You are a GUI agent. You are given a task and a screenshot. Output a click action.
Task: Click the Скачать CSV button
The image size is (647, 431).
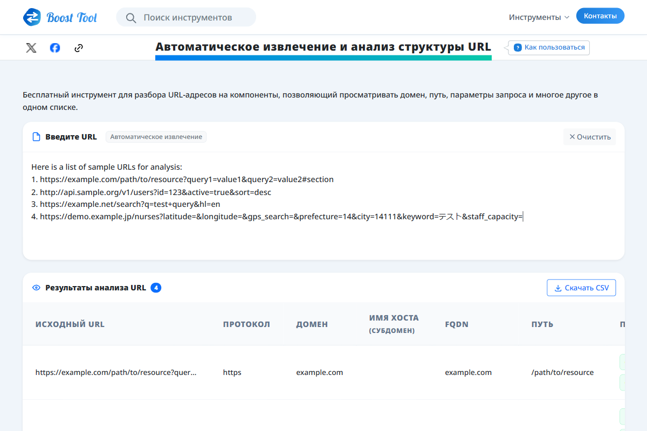(581, 288)
